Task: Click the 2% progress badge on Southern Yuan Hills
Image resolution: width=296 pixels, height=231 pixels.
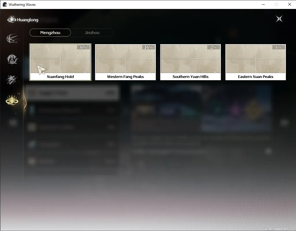Action: coord(214,47)
